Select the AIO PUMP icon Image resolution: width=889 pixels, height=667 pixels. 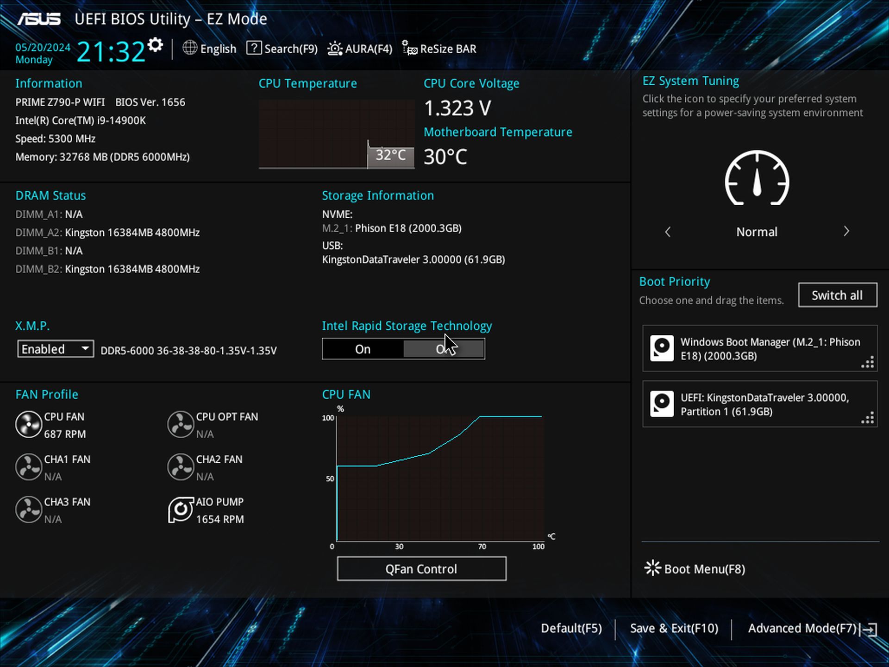181,510
